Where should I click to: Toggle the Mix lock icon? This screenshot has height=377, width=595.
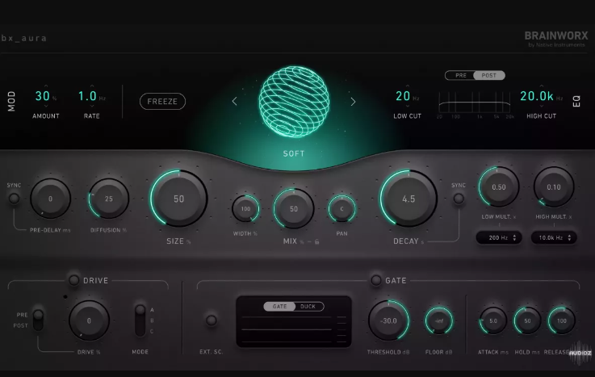tap(316, 241)
